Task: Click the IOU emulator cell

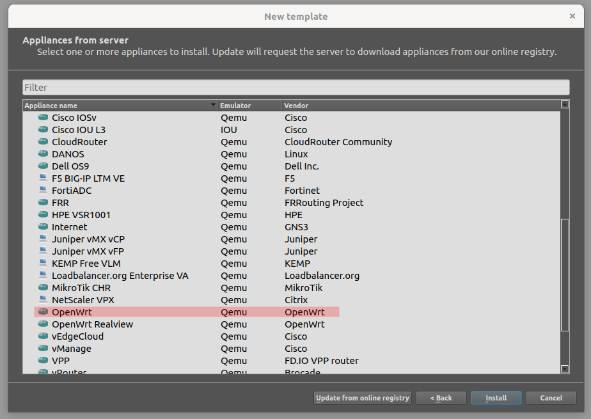Action: pos(229,130)
